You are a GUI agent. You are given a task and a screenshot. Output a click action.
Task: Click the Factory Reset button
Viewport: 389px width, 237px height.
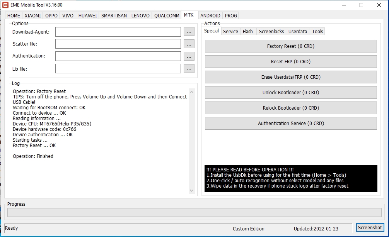click(x=290, y=46)
